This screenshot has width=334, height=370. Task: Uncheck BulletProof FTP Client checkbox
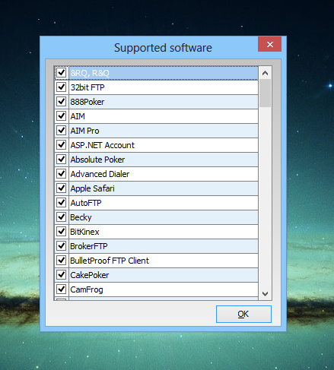point(61,261)
